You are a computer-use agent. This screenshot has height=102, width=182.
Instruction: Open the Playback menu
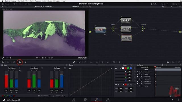click(38, 1)
